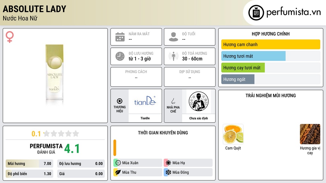Click the star badge icon above Thương hiệu
This screenshot has width=326, height=183.
[120, 101]
